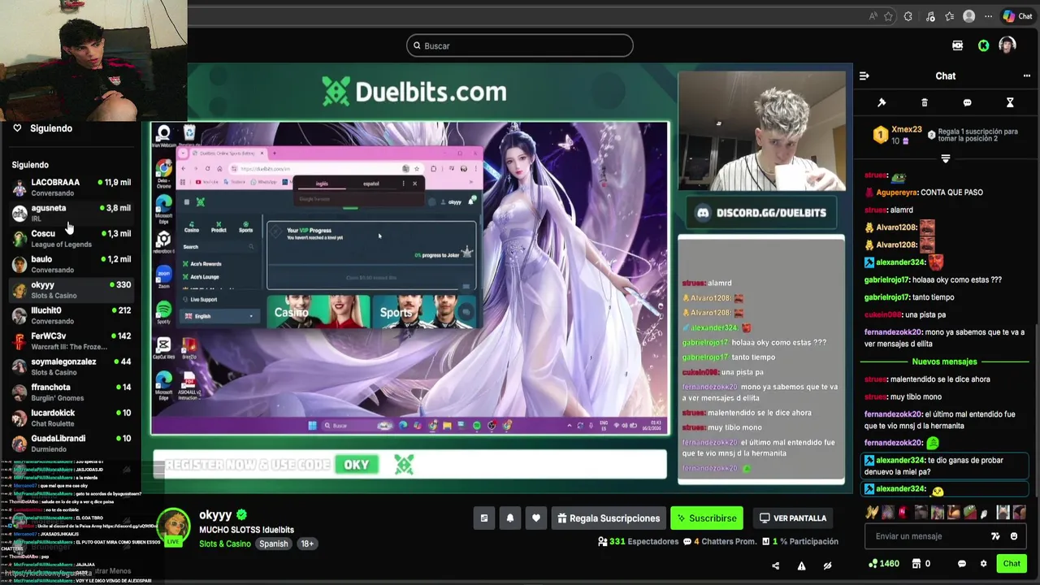The width and height of the screenshot is (1040, 585).
Task: Click the browser read aloud icon
Action: 873,16
